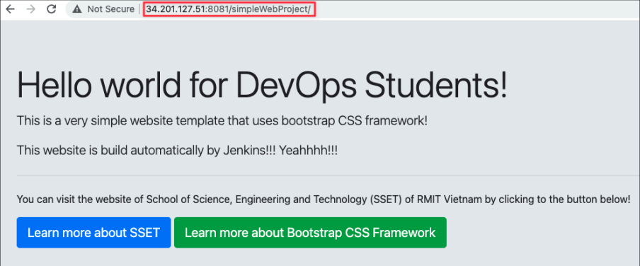This screenshot has width=640, height=266.
Task: Open Learn more about Bootstrap CSS Framework
Action: click(x=310, y=233)
